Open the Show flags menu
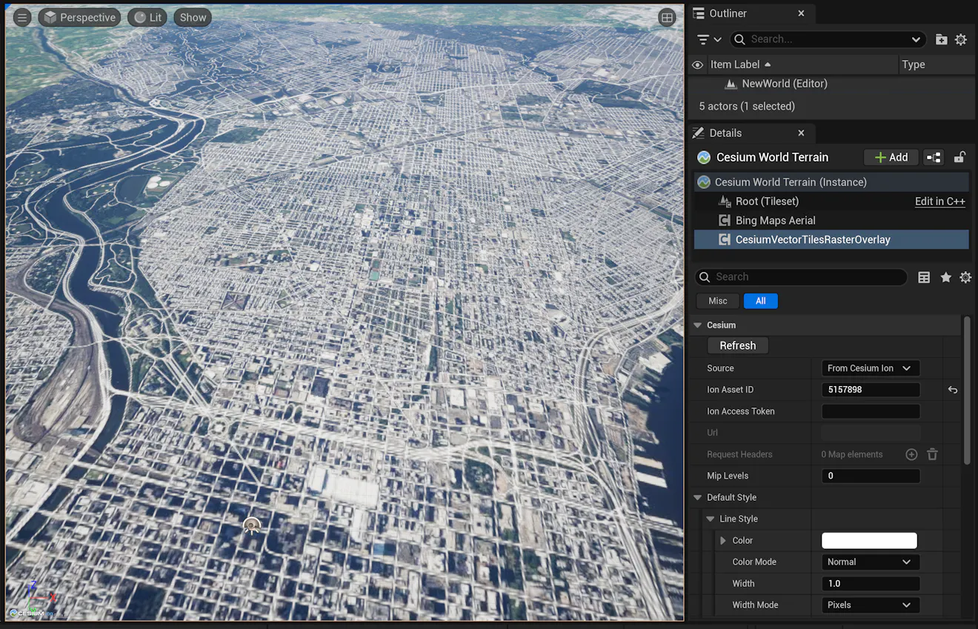978x629 pixels. click(193, 17)
